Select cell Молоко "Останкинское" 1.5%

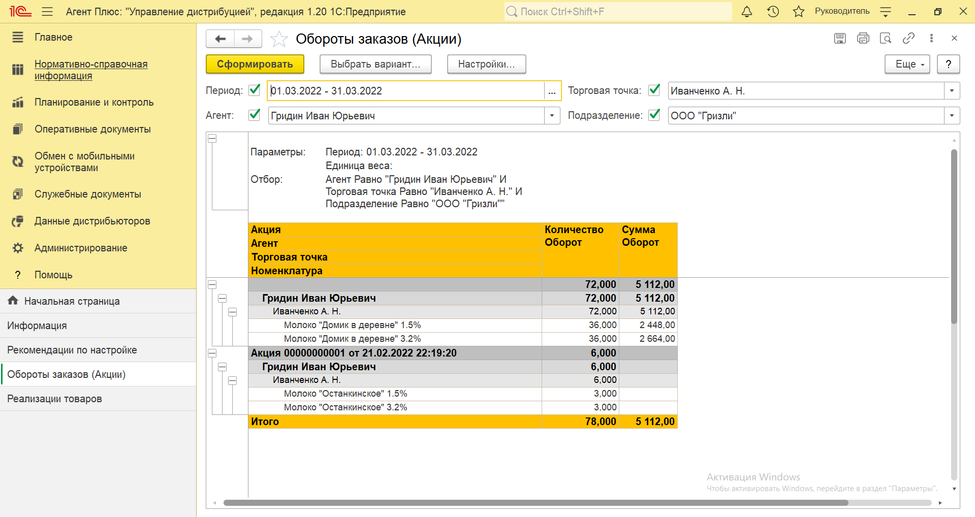[395, 394]
